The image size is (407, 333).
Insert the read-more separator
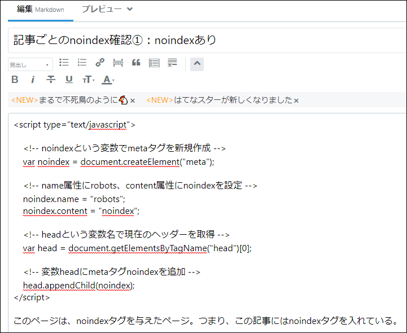coord(118,63)
